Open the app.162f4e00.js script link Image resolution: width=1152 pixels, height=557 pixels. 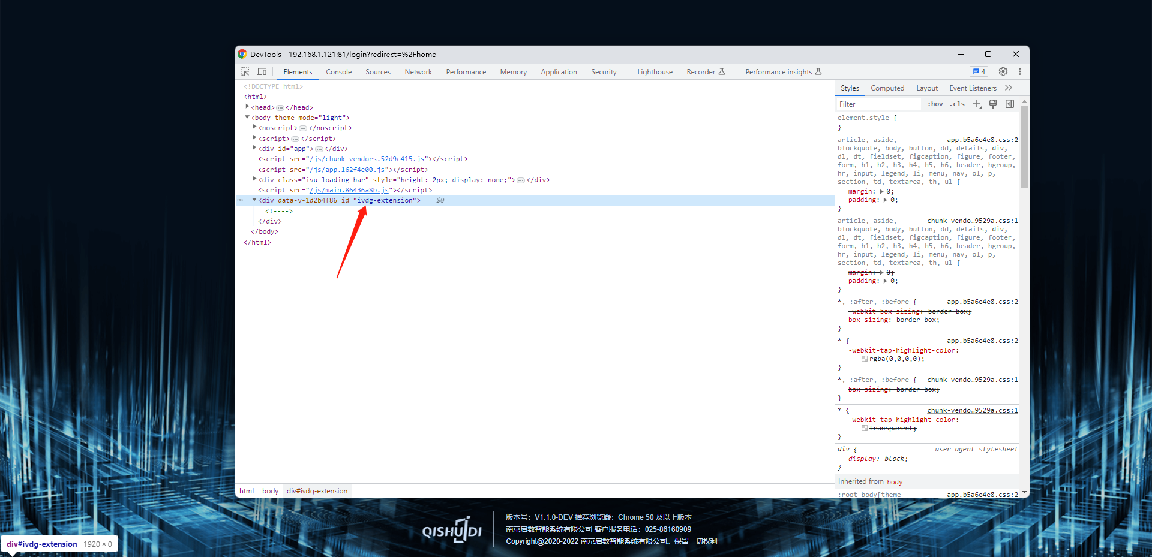coord(347,170)
